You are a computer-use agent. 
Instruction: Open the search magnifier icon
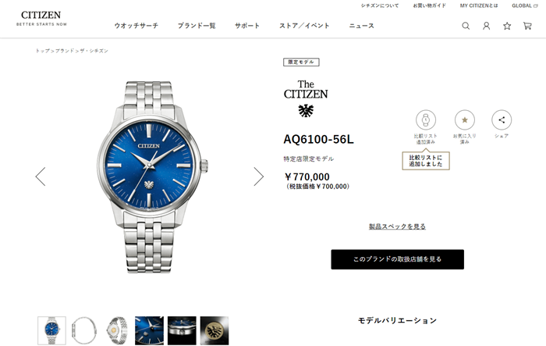click(466, 26)
